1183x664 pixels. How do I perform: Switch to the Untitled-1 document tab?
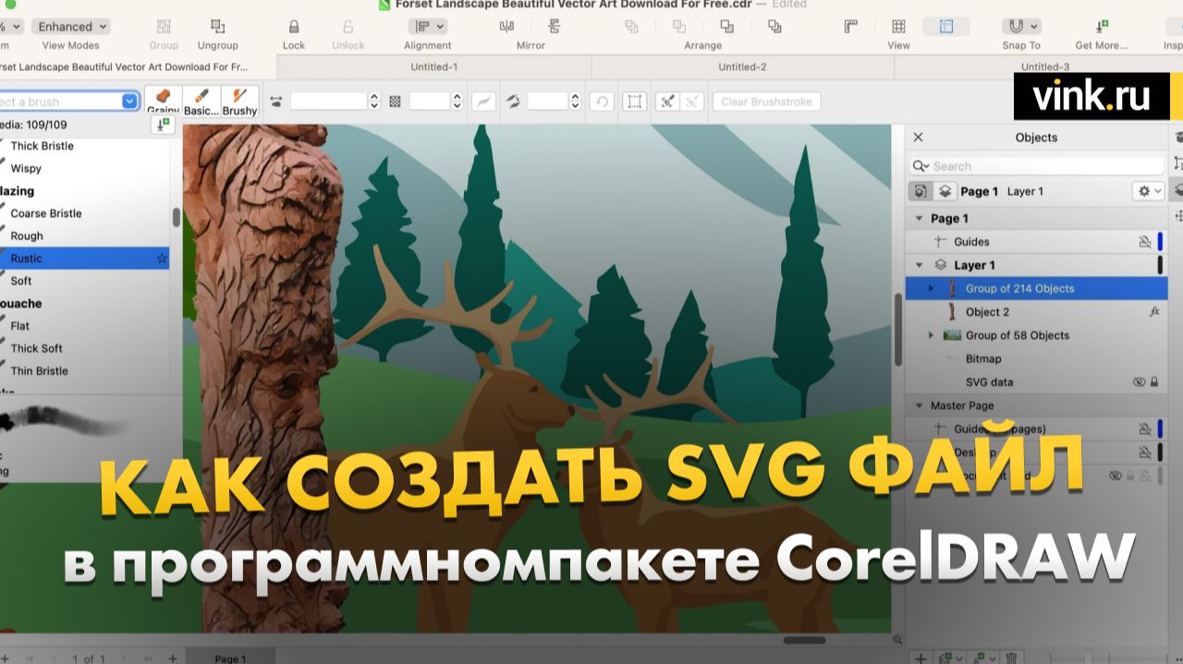pos(434,66)
